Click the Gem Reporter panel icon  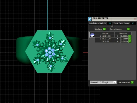(x=90, y=19)
